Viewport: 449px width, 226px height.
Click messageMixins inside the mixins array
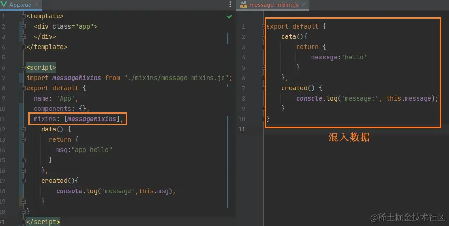92,119
